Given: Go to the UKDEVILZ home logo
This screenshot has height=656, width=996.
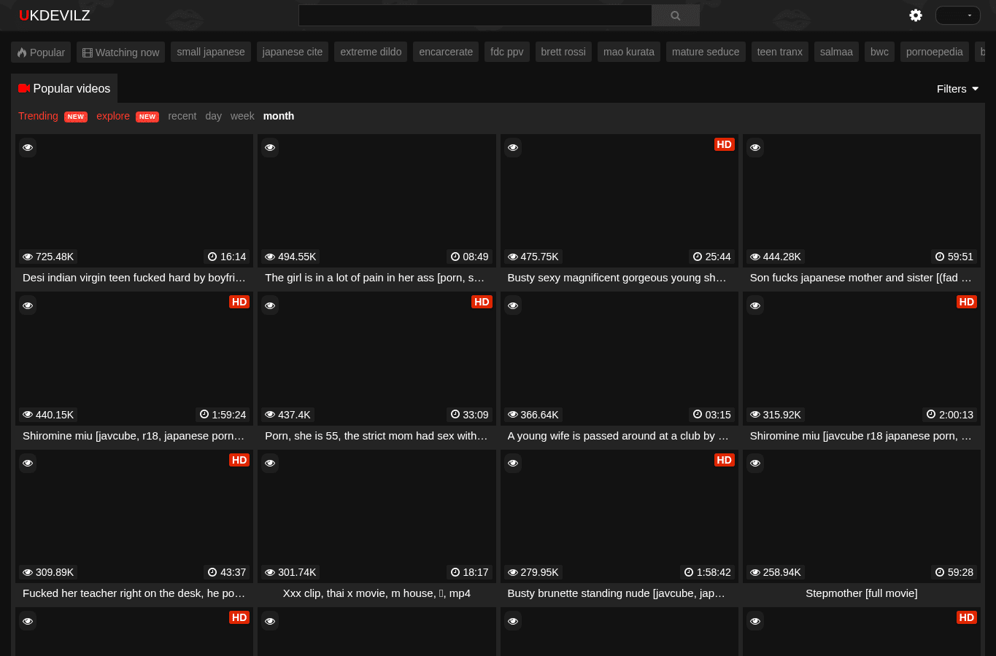Looking at the screenshot, I should click(55, 15).
